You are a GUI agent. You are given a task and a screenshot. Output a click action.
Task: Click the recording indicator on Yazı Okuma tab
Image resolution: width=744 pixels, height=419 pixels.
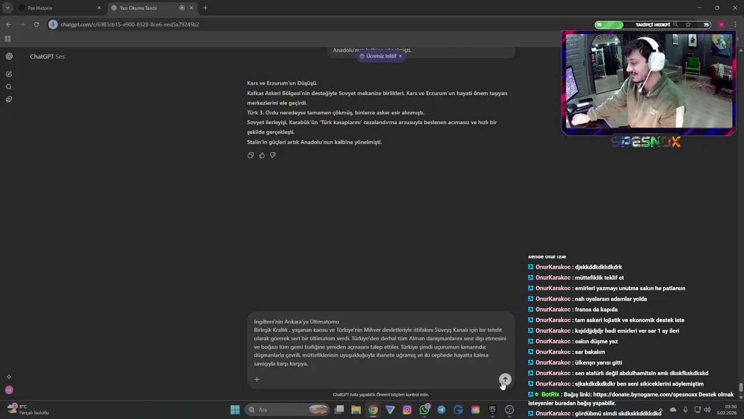[x=182, y=8]
